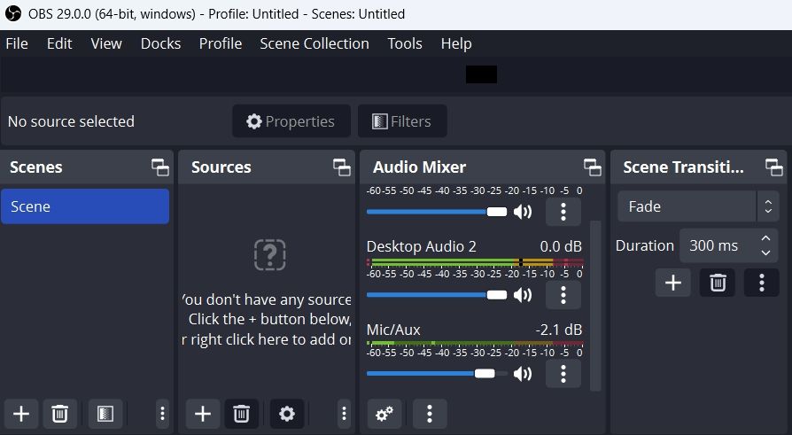Add a new scene with plus icon
The image size is (792, 435).
(x=21, y=414)
